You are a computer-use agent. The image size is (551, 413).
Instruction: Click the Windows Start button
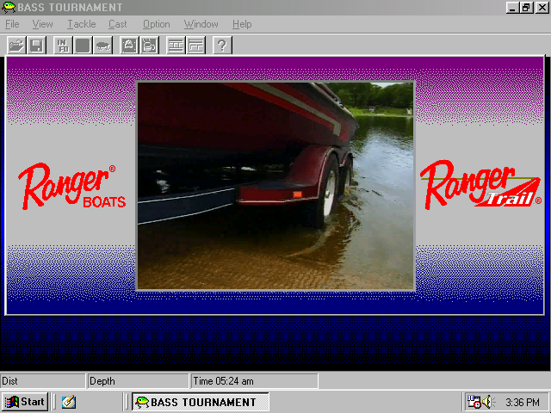click(25, 402)
